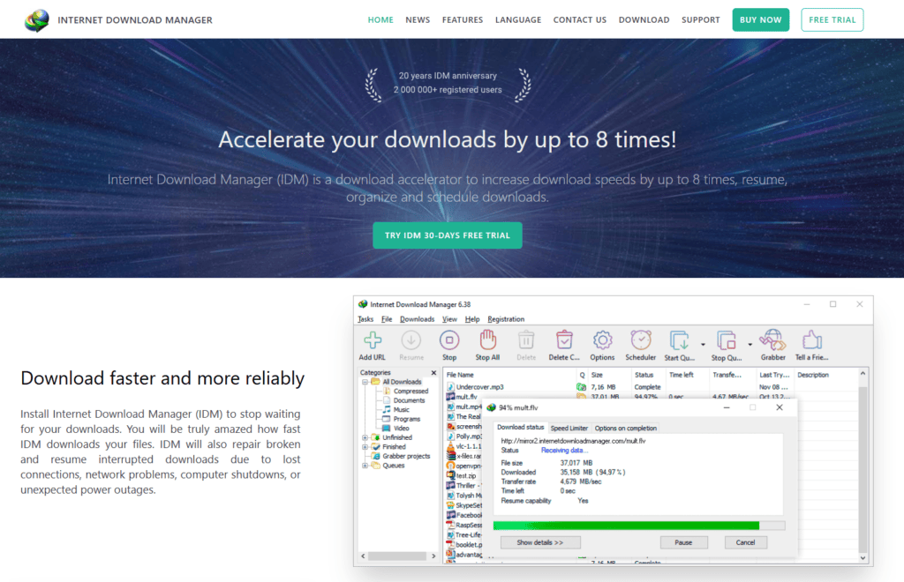Viewport: 904px width, 582px height.
Task: Sort by the Status column header
Action: pos(644,375)
